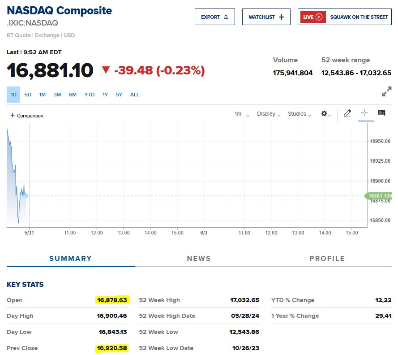Click the 52 week range value
The height and width of the screenshot is (355, 398).
[356, 73]
